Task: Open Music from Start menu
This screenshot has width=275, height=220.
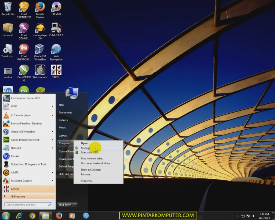Action: 62,128
